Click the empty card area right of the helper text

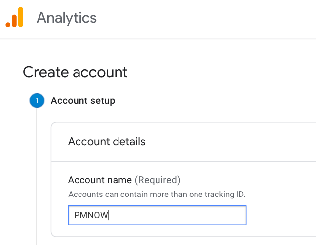coord(280,194)
